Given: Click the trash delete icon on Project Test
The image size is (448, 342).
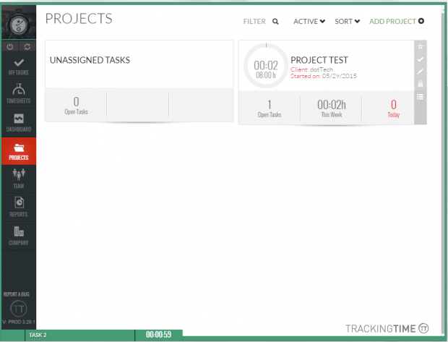Looking at the screenshot, I should (x=420, y=84).
